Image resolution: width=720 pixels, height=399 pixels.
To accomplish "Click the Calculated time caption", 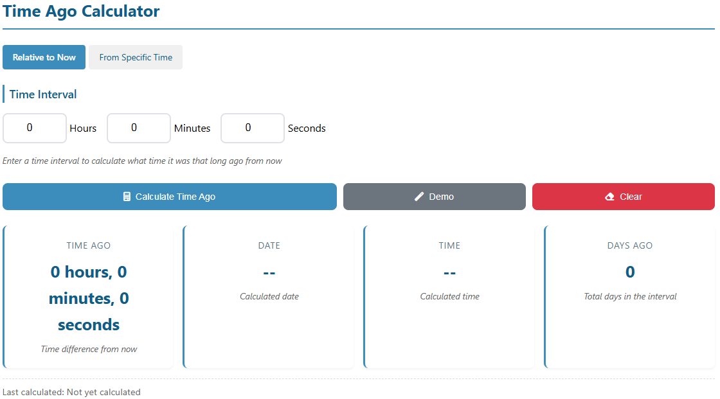I will pos(449,296).
